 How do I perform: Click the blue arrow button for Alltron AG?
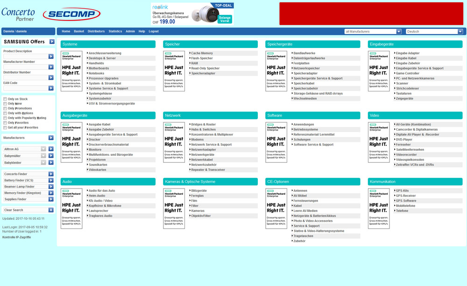[51, 149]
